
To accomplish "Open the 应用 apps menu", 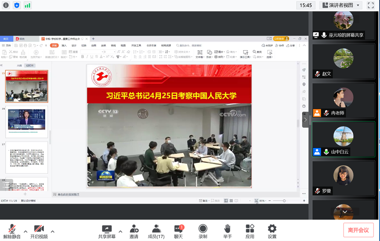I will pyautogui.click(x=250, y=231).
